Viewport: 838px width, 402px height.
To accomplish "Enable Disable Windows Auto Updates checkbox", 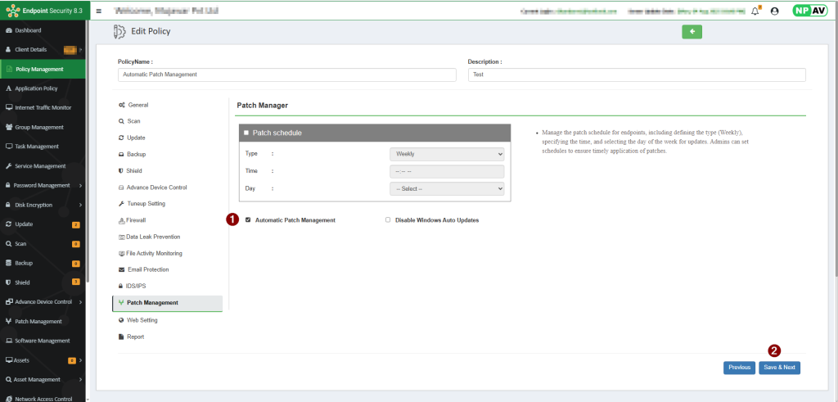I will [388, 220].
